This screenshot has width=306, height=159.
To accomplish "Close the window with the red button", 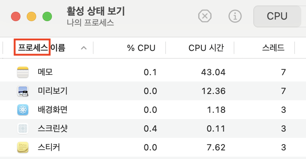I will 16,16.
